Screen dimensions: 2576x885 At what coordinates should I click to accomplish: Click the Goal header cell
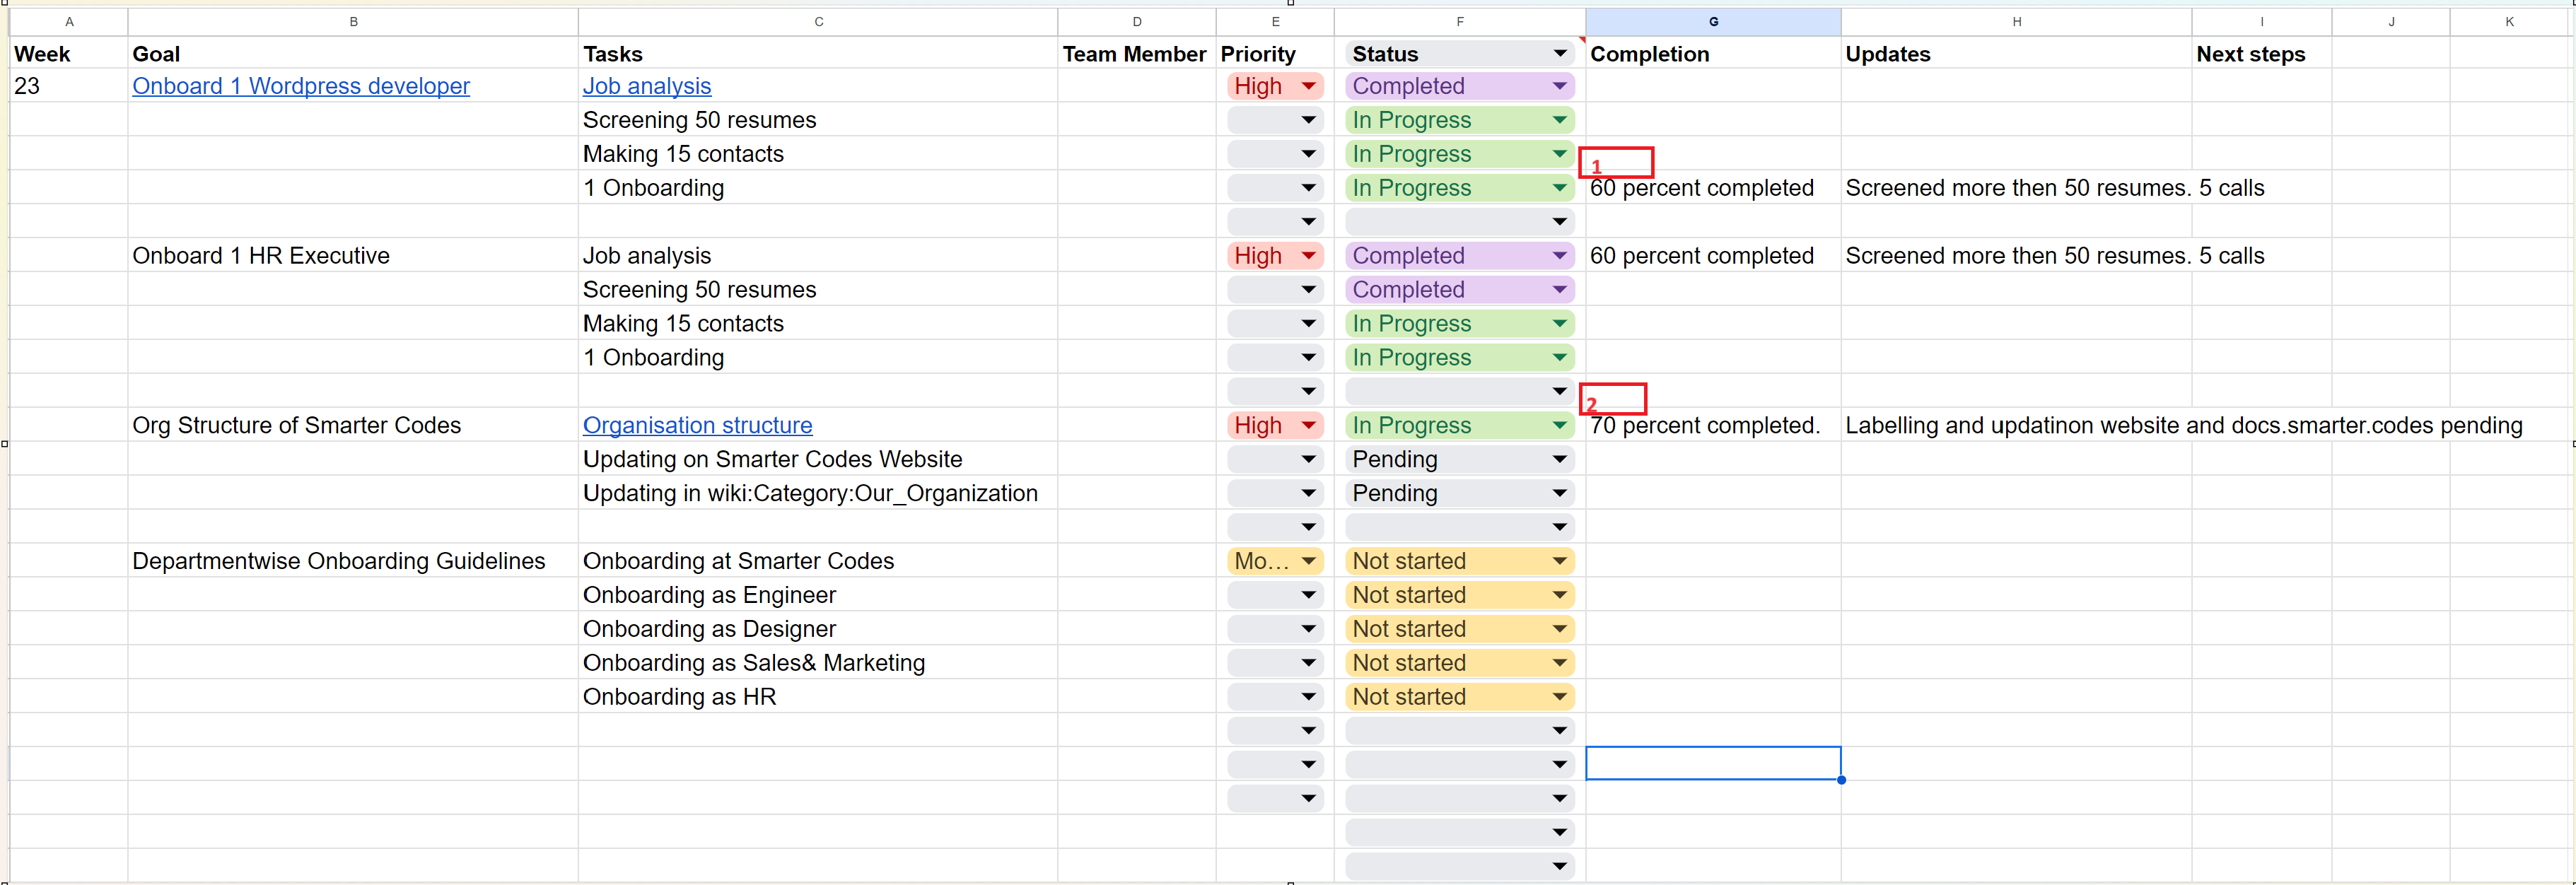click(353, 54)
